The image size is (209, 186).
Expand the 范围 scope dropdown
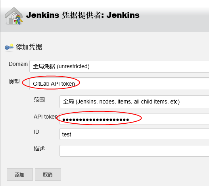tap(134, 102)
